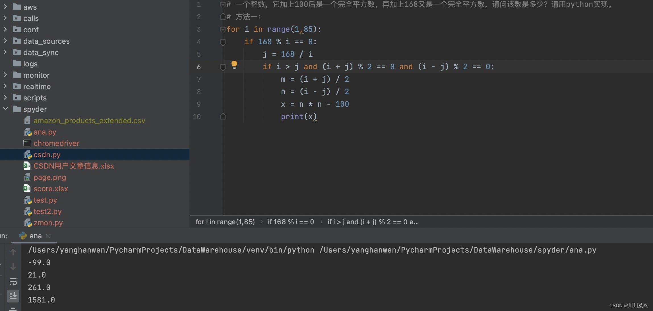Click the interpreter path line in console
The height and width of the screenshot is (311, 653).
point(312,250)
